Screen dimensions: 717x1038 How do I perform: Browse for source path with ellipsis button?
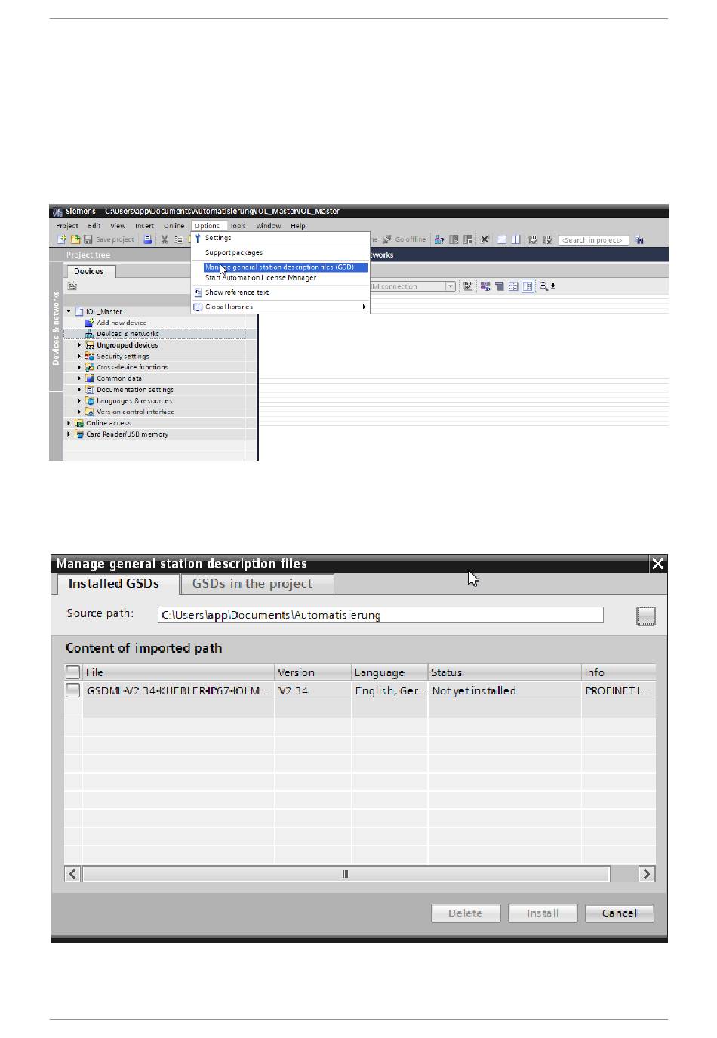click(646, 616)
